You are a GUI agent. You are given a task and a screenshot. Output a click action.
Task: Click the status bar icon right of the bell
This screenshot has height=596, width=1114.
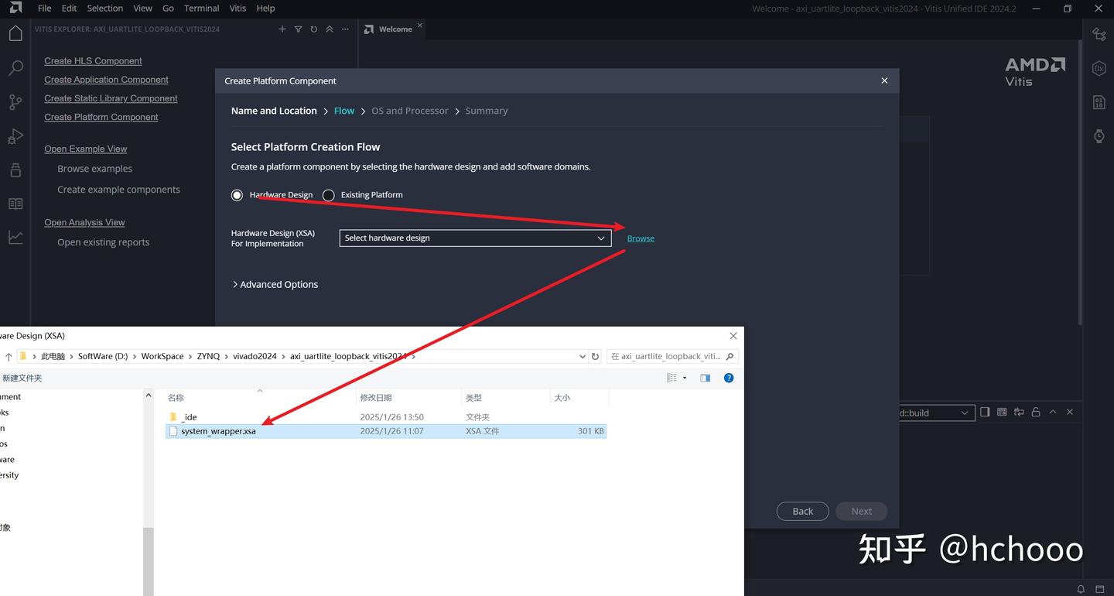click(x=1102, y=590)
